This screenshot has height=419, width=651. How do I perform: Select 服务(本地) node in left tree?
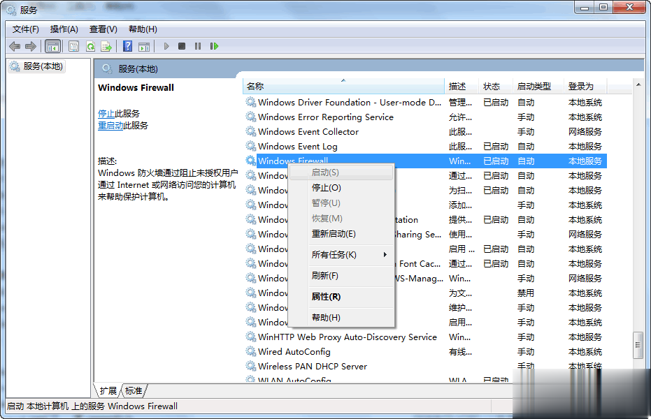coord(36,66)
